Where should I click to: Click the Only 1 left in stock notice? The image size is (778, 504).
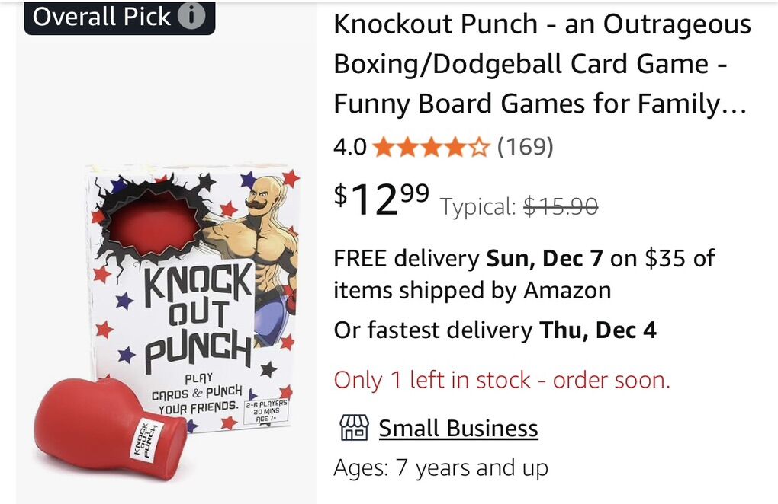pyautogui.click(x=502, y=379)
